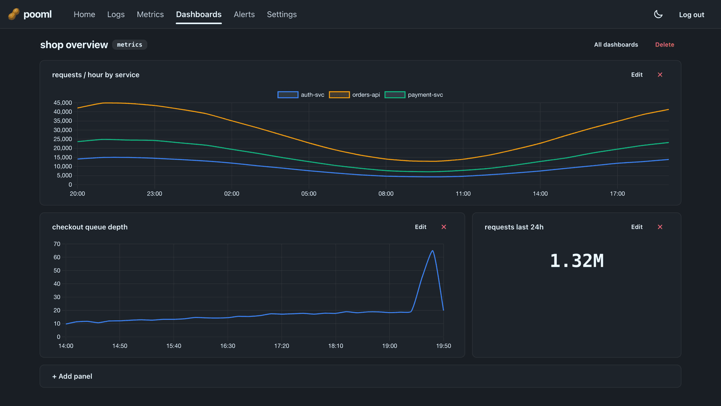Remove the requests / hour by service panel

coord(660,75)
